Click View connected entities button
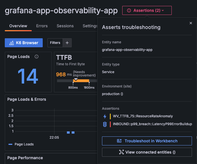Screen dimensions: 197x164 coord(147,152)
